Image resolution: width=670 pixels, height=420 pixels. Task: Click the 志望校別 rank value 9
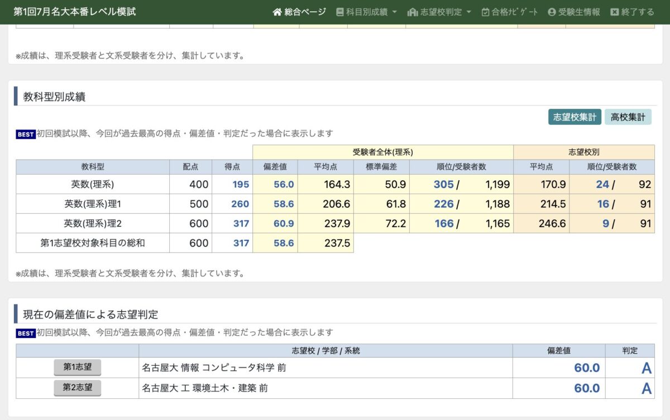click(606, 224)
